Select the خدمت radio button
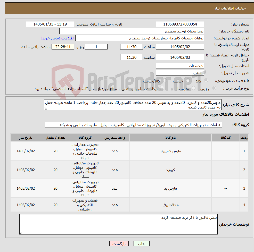The width and height of the screenshot is (254, 252). coord(188,80)
